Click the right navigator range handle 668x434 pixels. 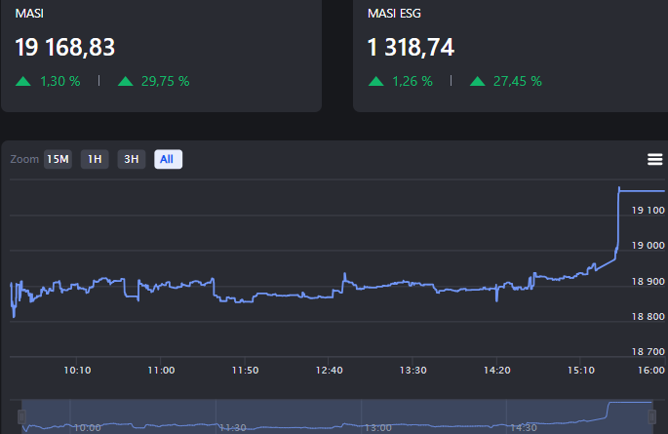pos(651,416)
